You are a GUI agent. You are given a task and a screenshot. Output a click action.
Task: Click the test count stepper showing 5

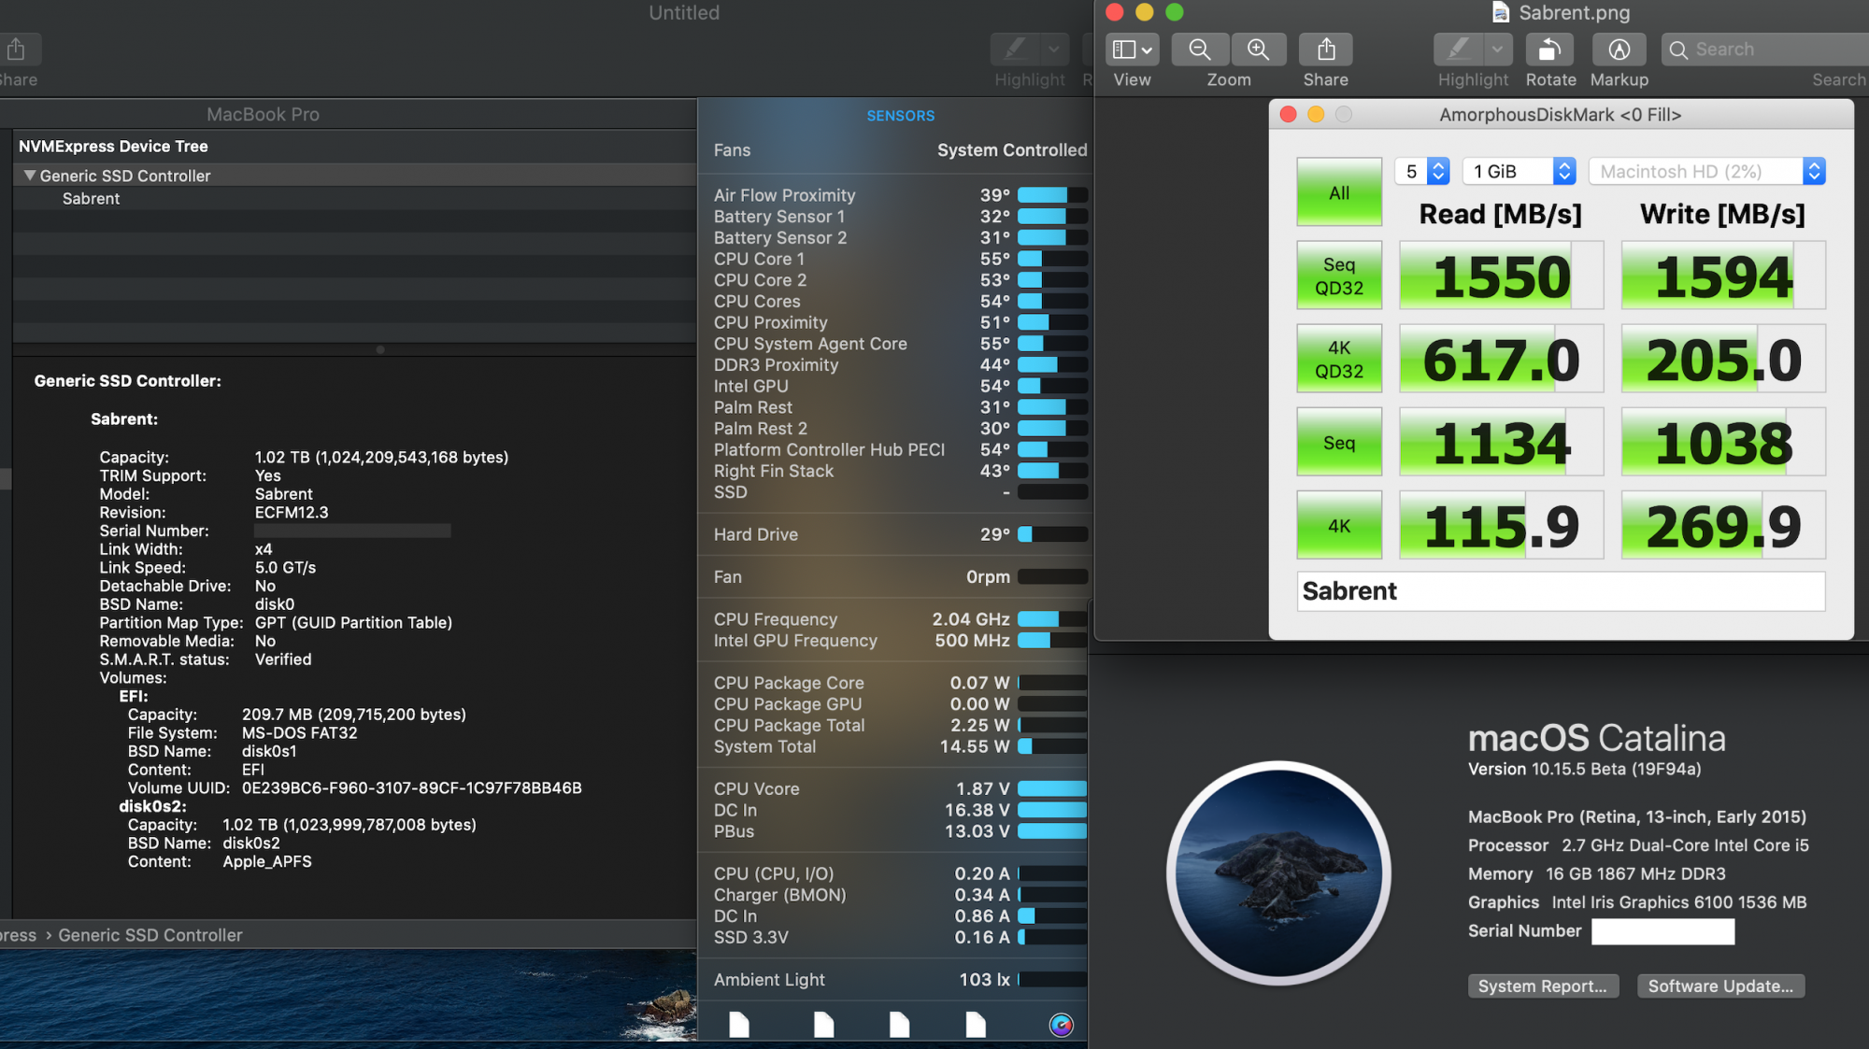(x=1438, y=171)
